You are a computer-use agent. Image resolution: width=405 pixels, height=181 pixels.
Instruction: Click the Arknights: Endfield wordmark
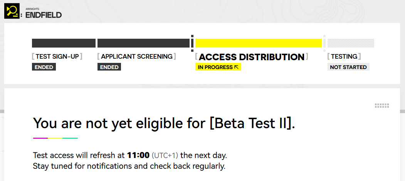click(44, 15)
